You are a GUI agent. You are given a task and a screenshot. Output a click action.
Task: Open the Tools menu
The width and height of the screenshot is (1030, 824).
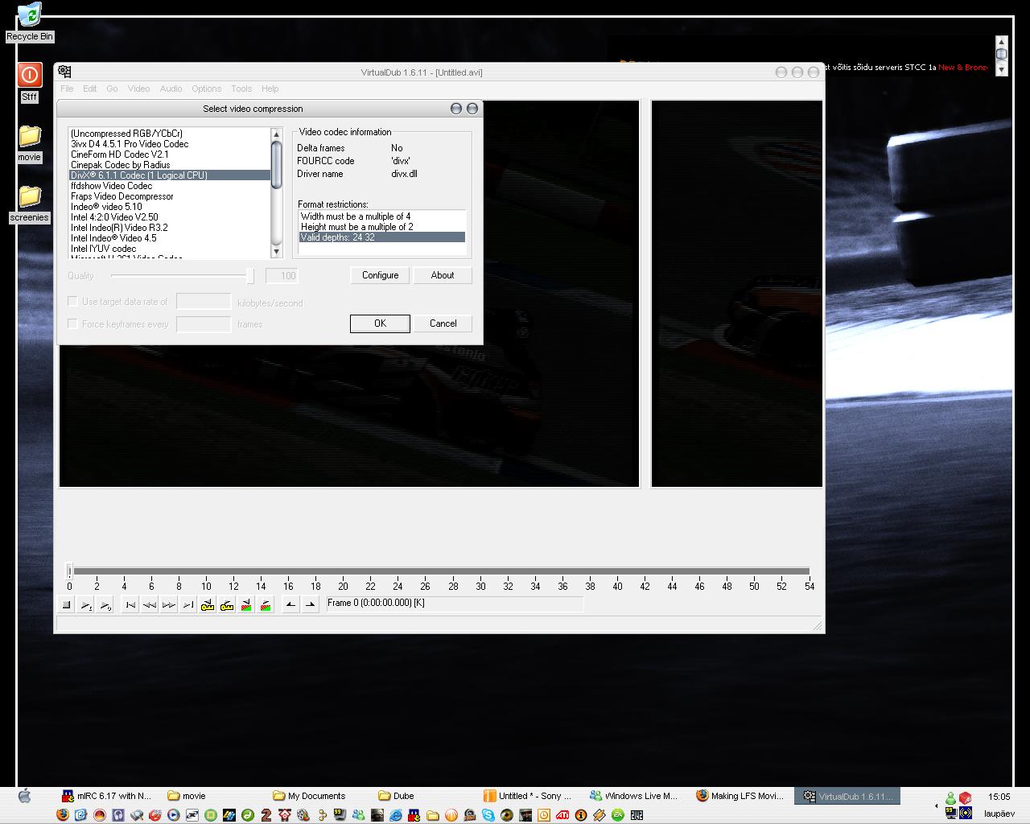point(241,89)
